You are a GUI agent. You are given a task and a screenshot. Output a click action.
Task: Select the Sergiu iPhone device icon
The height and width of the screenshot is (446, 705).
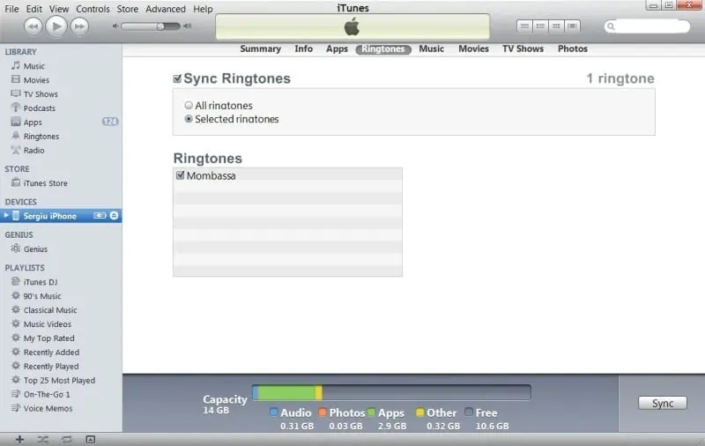click(x=16, y=216)
